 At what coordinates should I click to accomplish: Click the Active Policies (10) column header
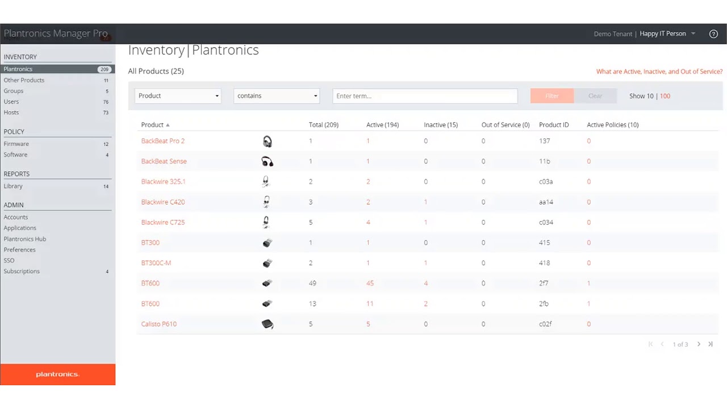(613, 125)
